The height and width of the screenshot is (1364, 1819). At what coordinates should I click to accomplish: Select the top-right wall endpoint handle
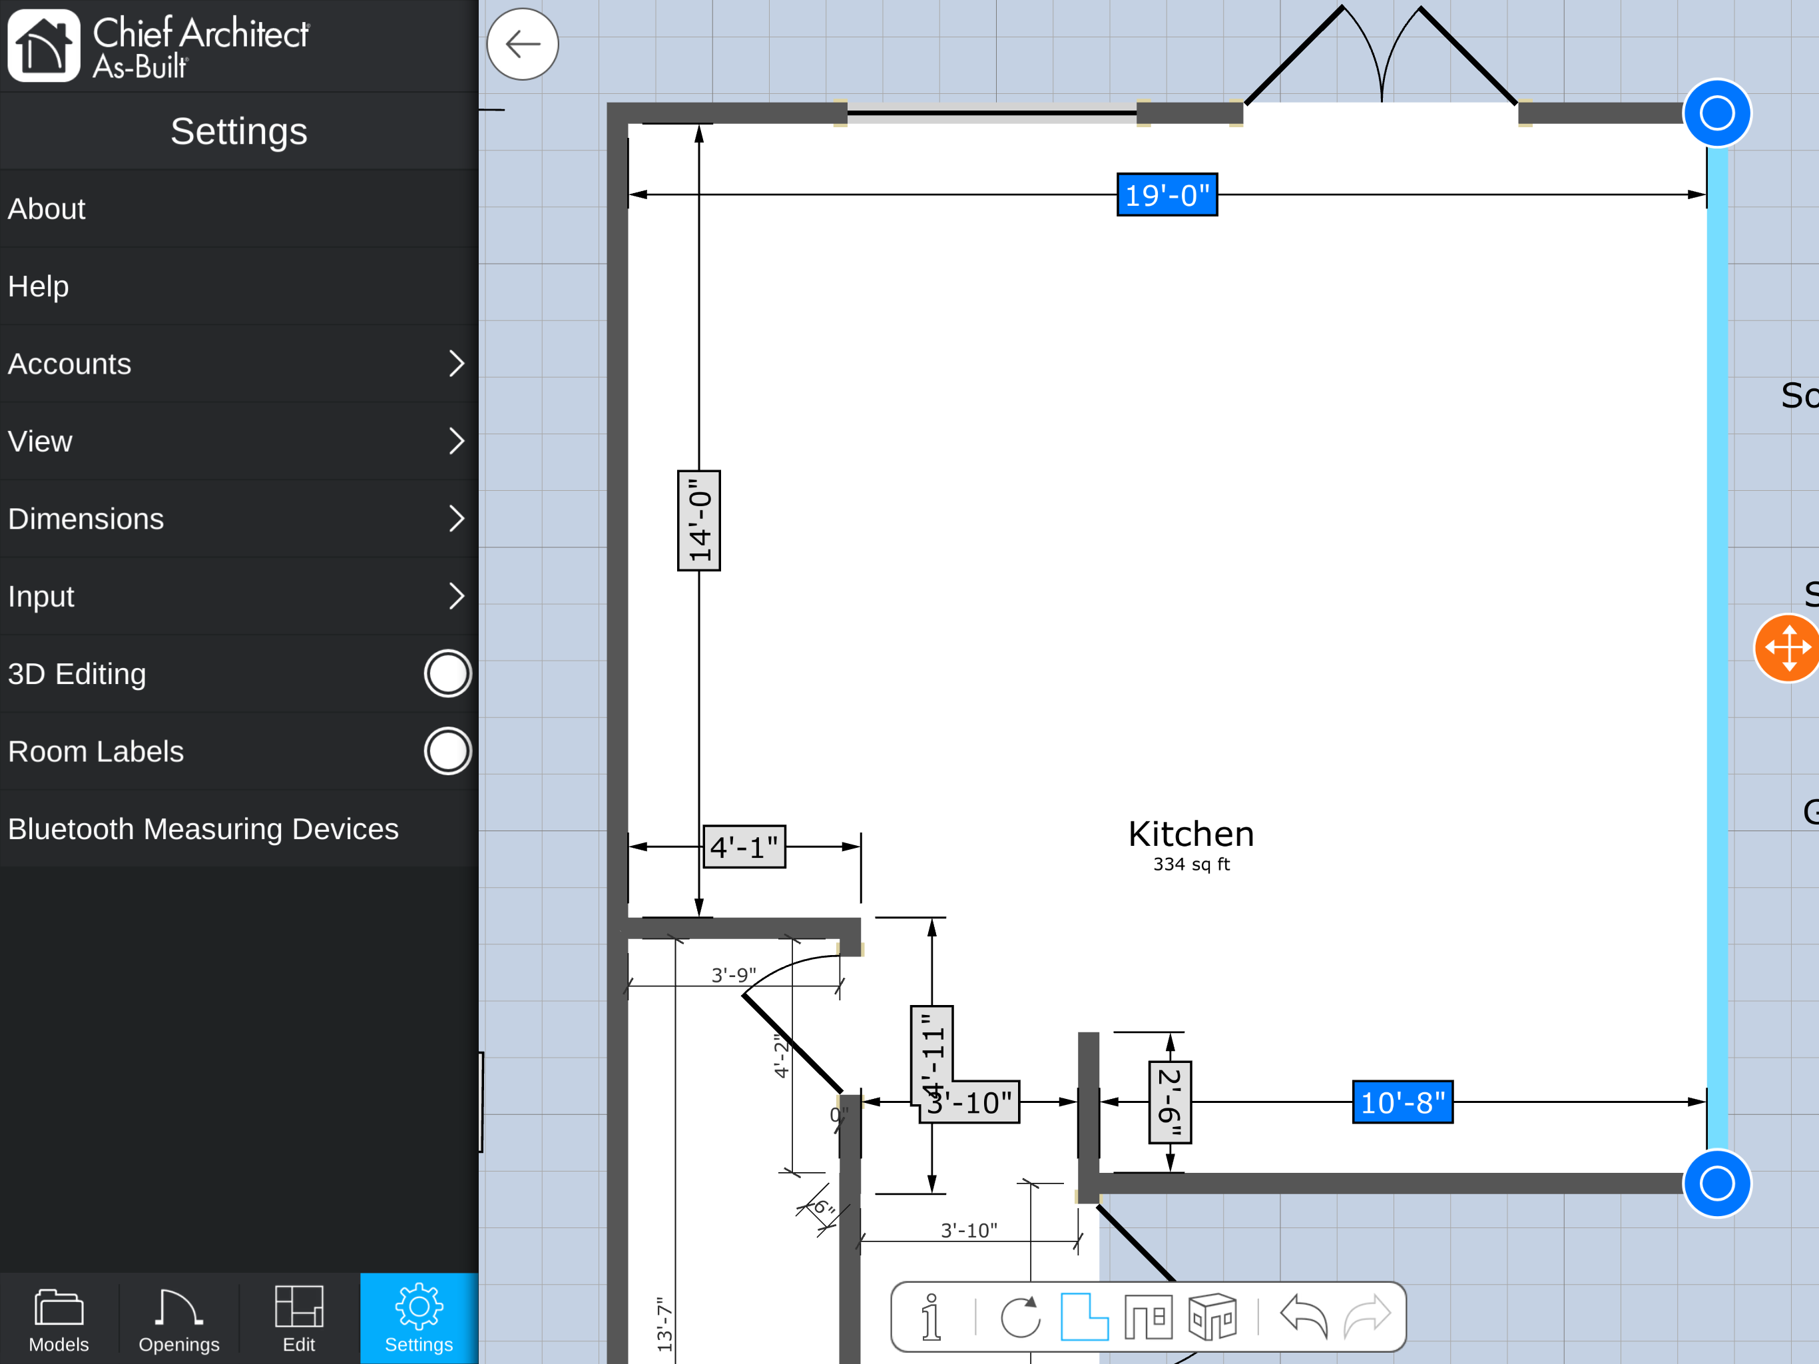(x=1717, y=113)
